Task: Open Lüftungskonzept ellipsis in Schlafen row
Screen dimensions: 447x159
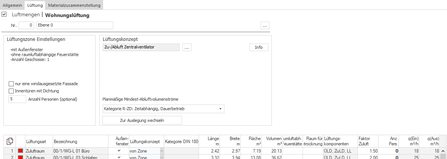Action: click(x=162, y=157)
